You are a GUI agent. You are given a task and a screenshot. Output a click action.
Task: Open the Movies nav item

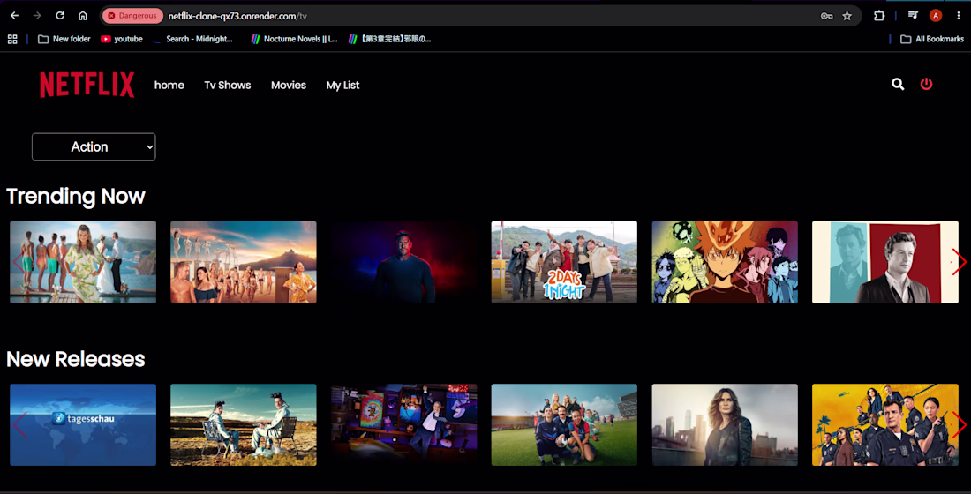tap(289, 86)
